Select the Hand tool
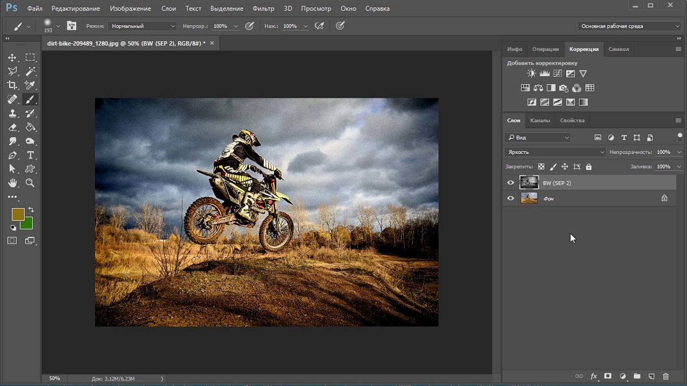Image resolution: width=687 pixels, height=386 pixels. point(12,183)
